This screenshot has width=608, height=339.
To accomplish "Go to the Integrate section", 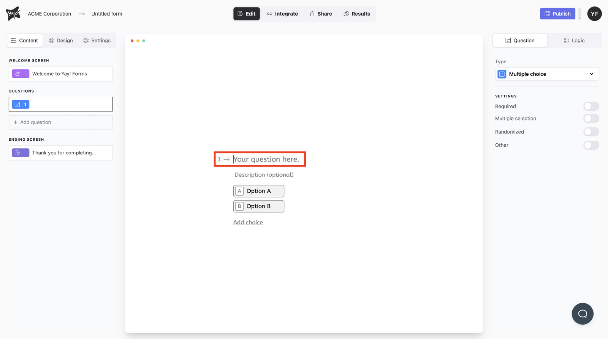I will [282, 14].
